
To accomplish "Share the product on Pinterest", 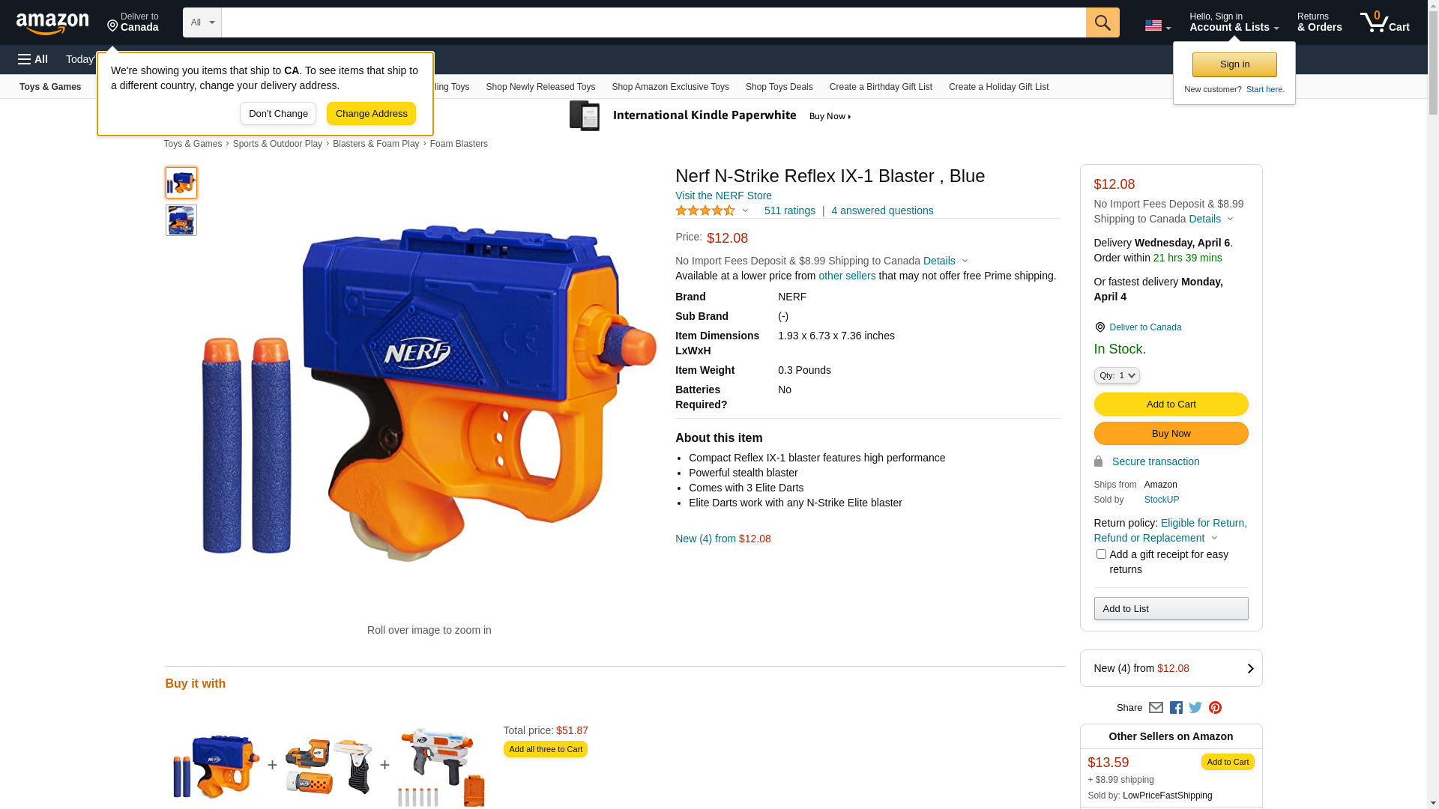I will point(1215,708).
